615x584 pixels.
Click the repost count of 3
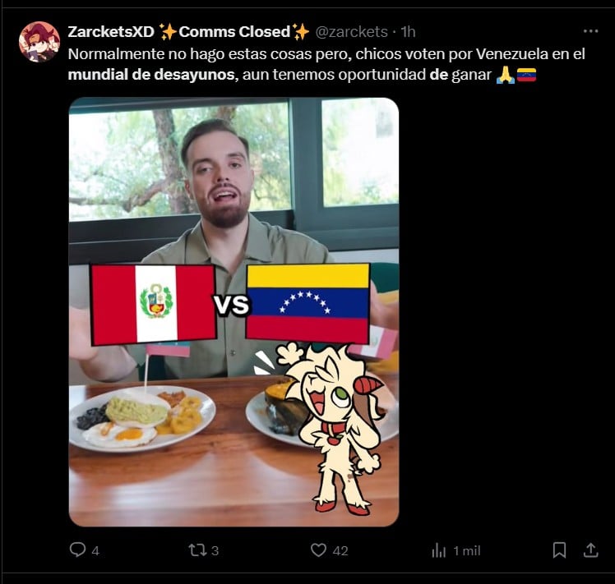click(215, 550)
